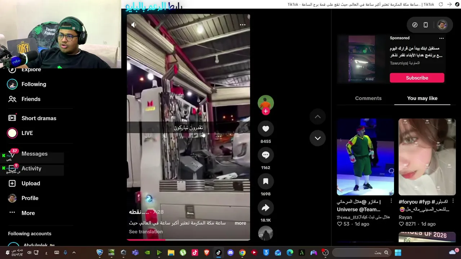Viewport: 461px width, 259px height.
Task: Click the Following icon beside 'Following'
Action: [12, 84]
